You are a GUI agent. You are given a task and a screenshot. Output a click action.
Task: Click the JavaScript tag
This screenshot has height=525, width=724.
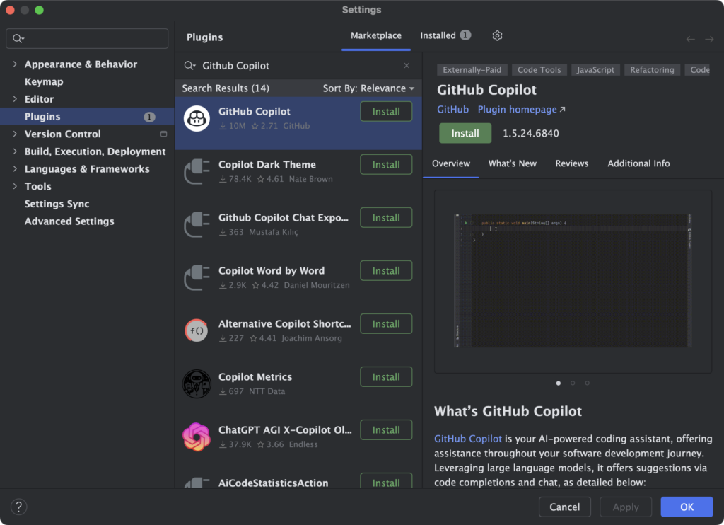pos(595,70)
